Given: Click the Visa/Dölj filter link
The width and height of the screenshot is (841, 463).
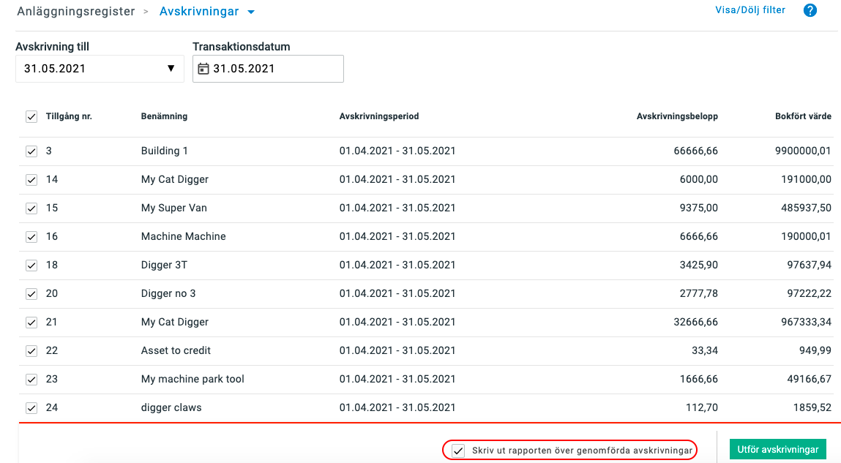Looking at the screenshot, I should click(x=750, y=10).
